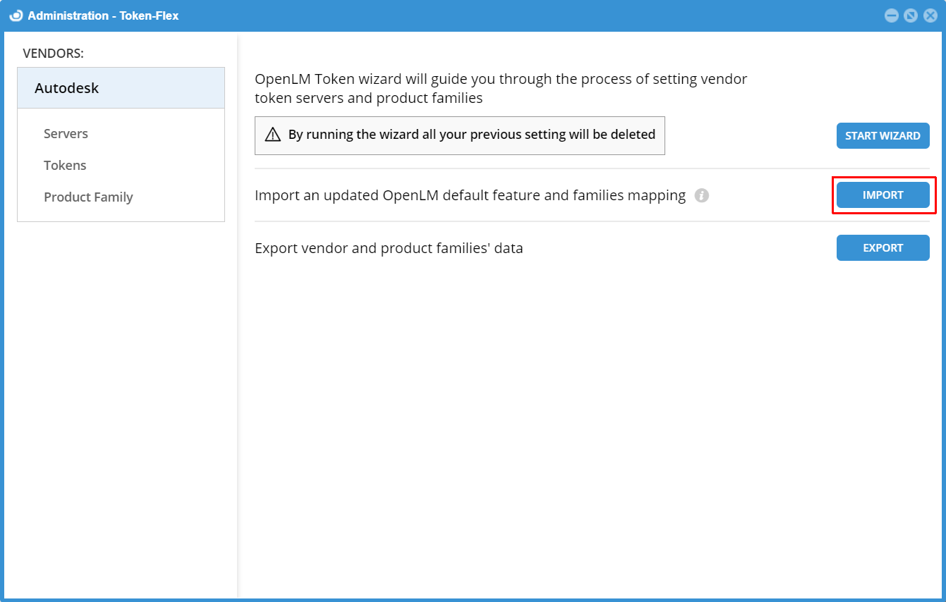The image size is (946, 602).
Task: Open the Servers section under Autodesk
Action: click(66, 133)
